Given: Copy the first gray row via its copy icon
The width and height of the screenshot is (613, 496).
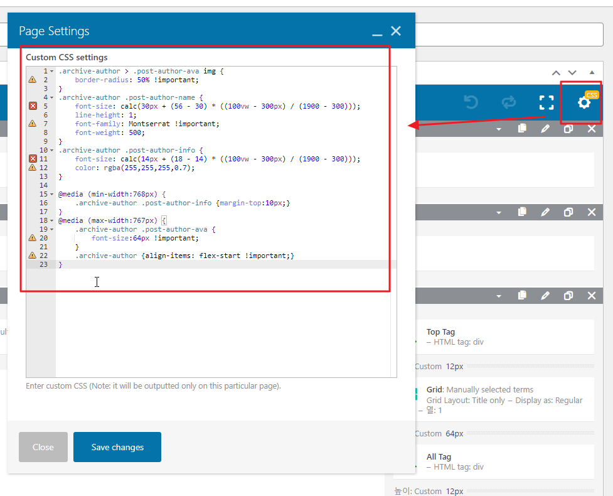Looking at the screenshot, I should point(522,128).
